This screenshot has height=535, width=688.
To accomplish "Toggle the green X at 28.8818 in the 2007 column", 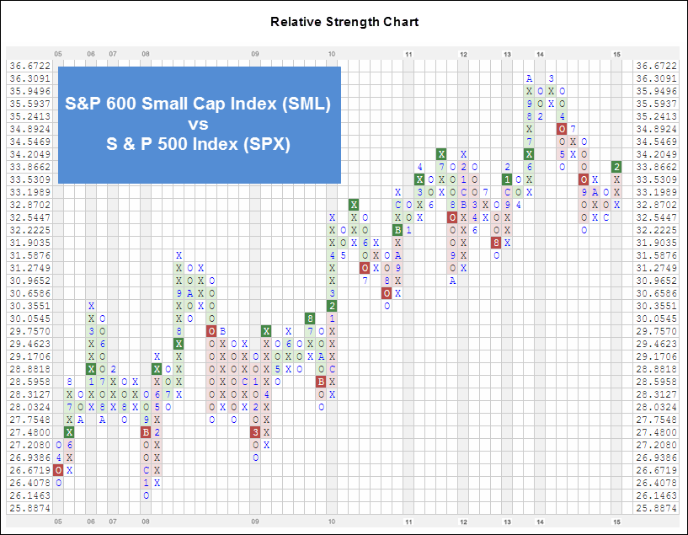I will coord(89,369).
